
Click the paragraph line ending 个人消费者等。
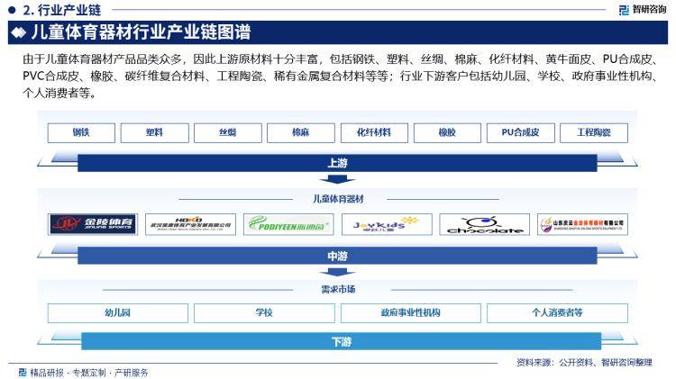(59, 93)
